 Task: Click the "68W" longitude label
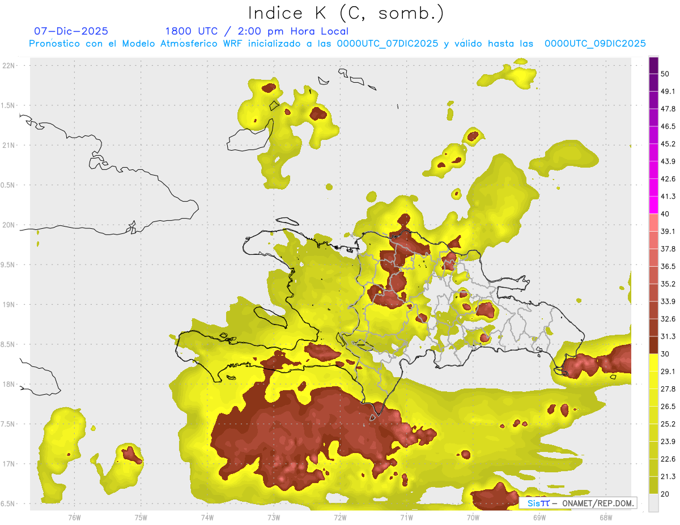[x=606, y=517]
